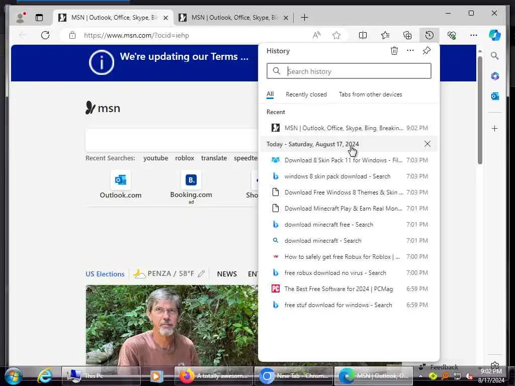Screen dimensions: 515x386
Task: Select the All history tab
Action: [x=270, y=94]
